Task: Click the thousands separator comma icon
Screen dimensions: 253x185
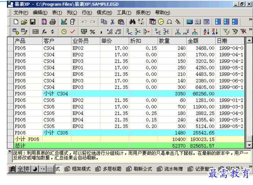Action: pos(101,32)
